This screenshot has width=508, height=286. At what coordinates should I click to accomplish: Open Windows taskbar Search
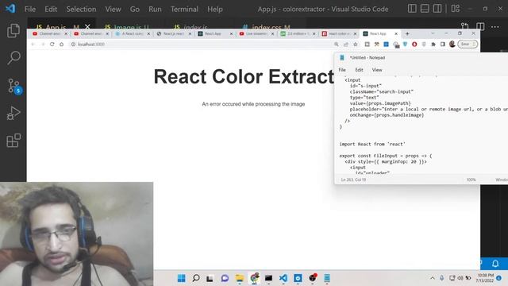coord(196,278)
